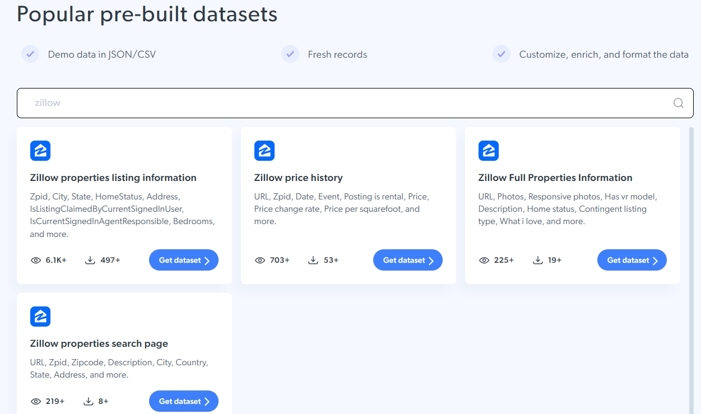Click the Zillow logo on the properties listing card

pyautogui.click(x=40, y=150)
